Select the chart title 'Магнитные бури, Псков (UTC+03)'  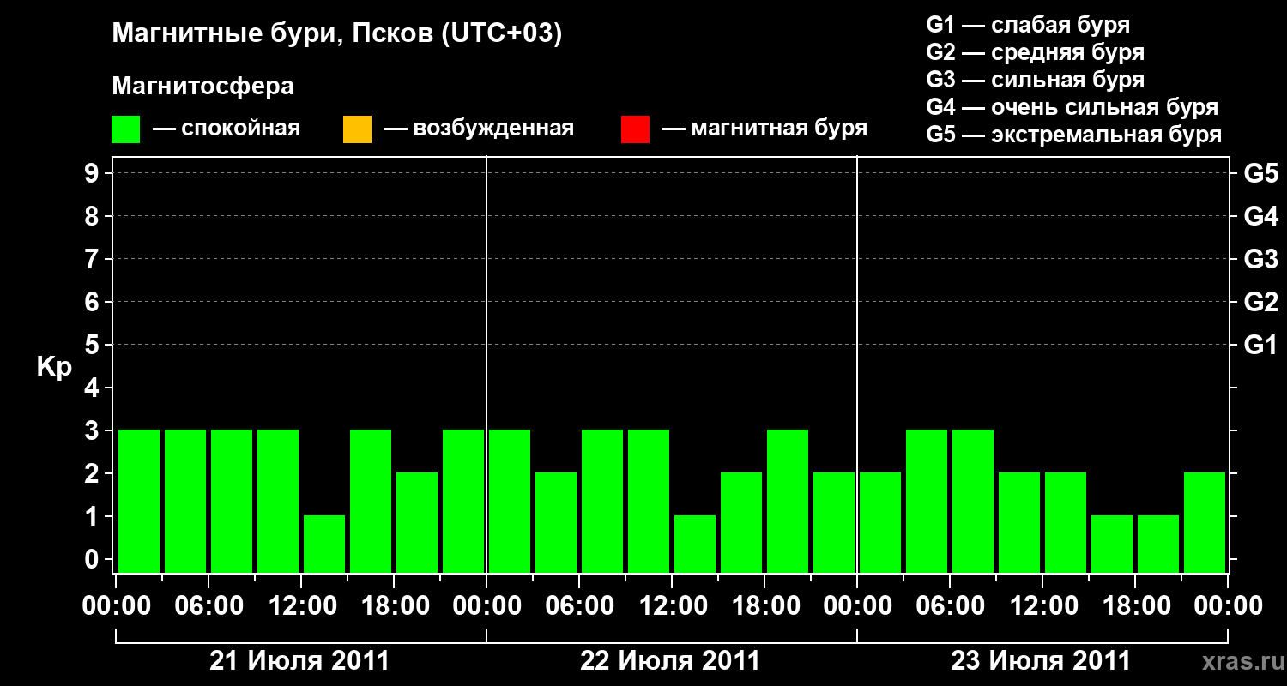pos(337,35)
